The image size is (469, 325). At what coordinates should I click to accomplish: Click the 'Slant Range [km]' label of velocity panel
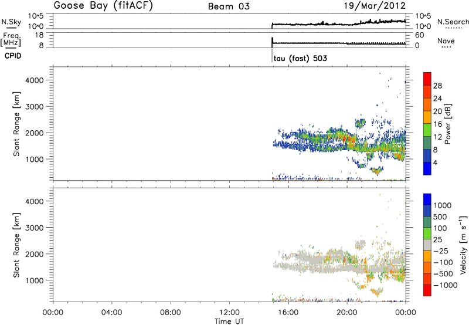coord(16,245)
